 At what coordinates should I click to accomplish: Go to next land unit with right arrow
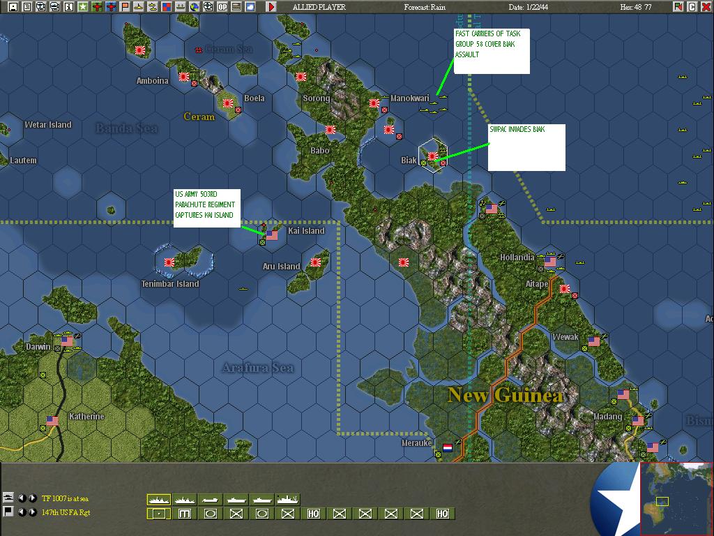[32, 512]
